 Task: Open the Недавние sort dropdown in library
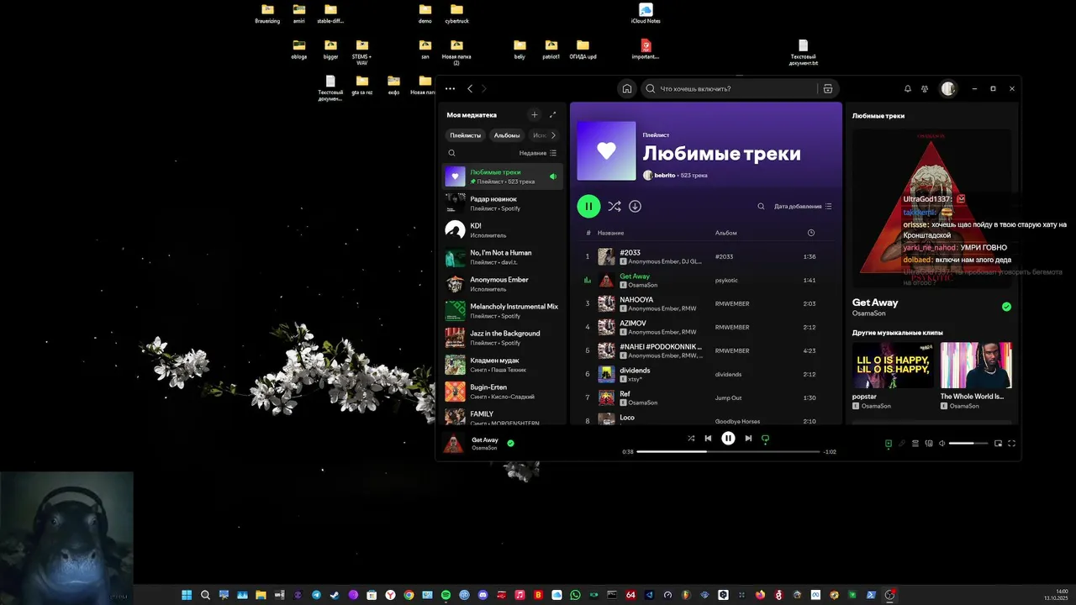coord(538,153)
